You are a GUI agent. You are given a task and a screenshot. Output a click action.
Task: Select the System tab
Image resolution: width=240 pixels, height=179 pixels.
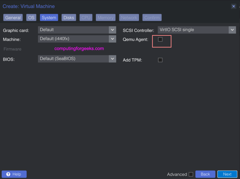click(x=49, y=18)
